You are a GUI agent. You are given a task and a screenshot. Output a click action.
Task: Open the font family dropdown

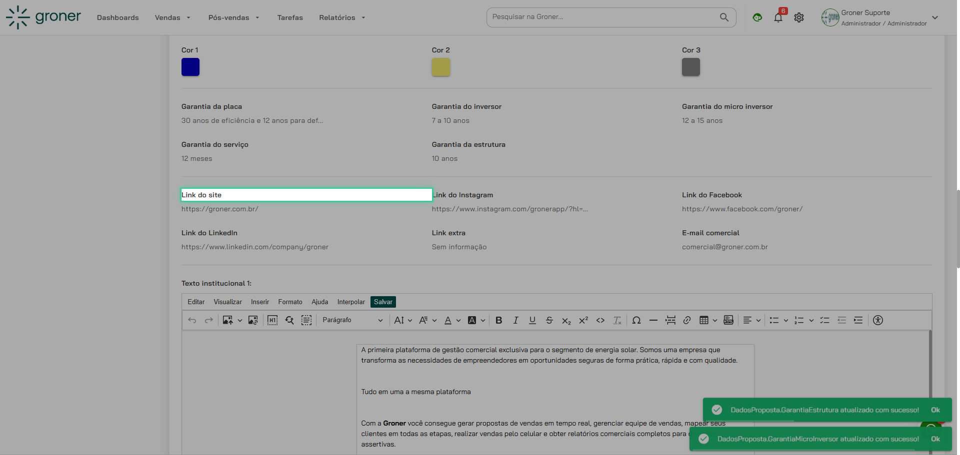point(427,320)
